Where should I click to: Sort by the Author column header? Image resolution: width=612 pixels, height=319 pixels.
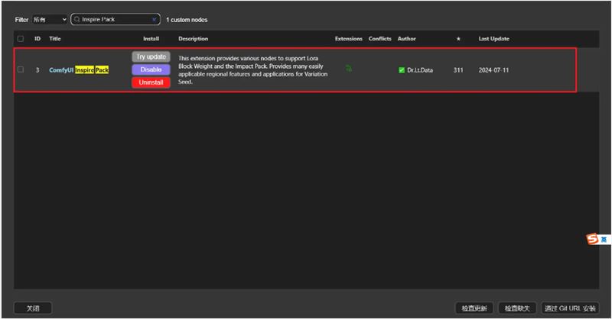(407, 39)
